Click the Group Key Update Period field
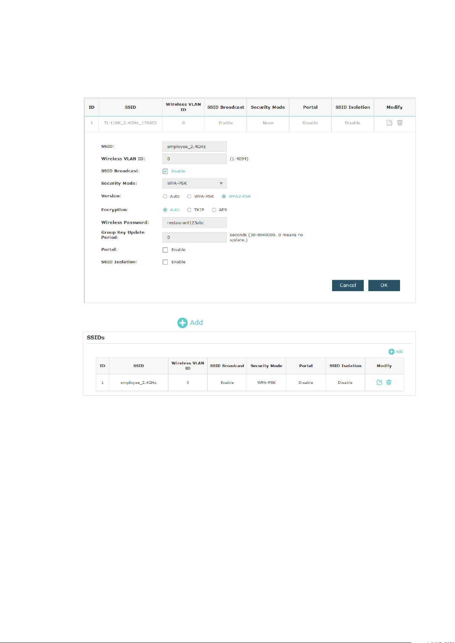Image resolution: width=455 pixels, height=643 pixels. pos(194,237)
